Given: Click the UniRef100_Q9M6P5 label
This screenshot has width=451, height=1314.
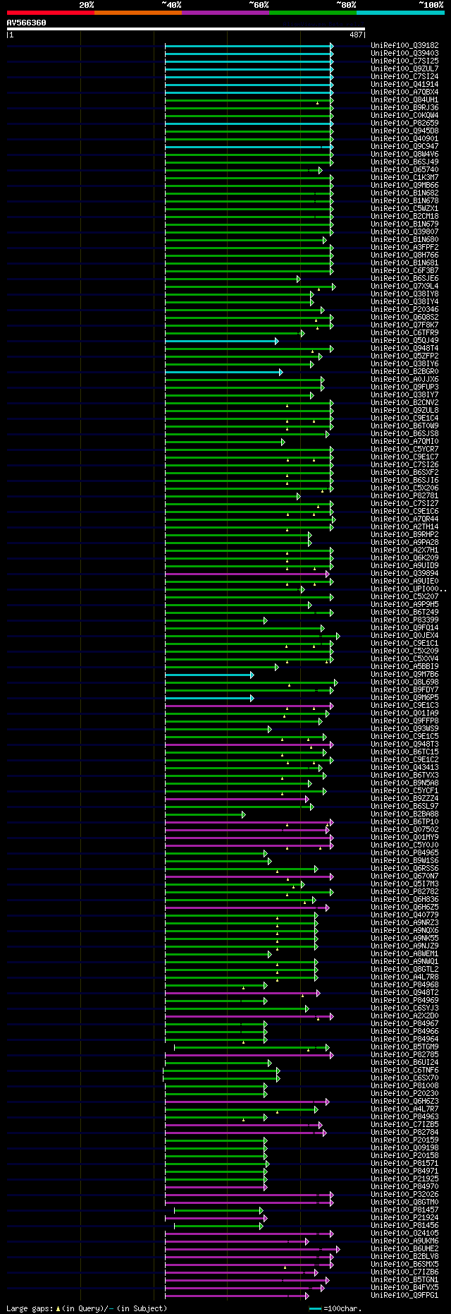Looking at the screenshot, I should click(404, 697).
